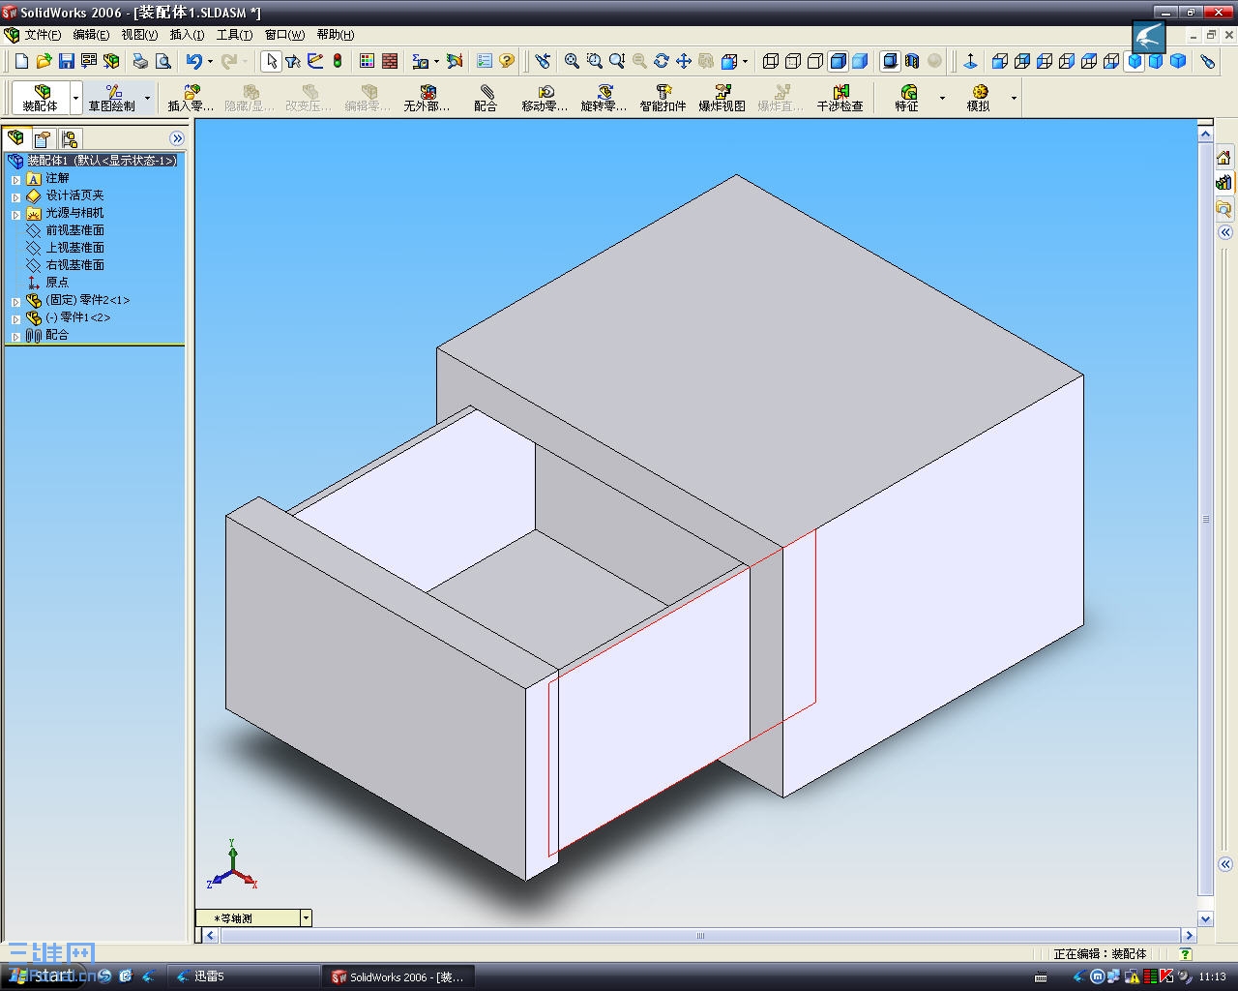1238x991 pixels.
Task: Open Print Preview
Action: (x=163, y=61)
